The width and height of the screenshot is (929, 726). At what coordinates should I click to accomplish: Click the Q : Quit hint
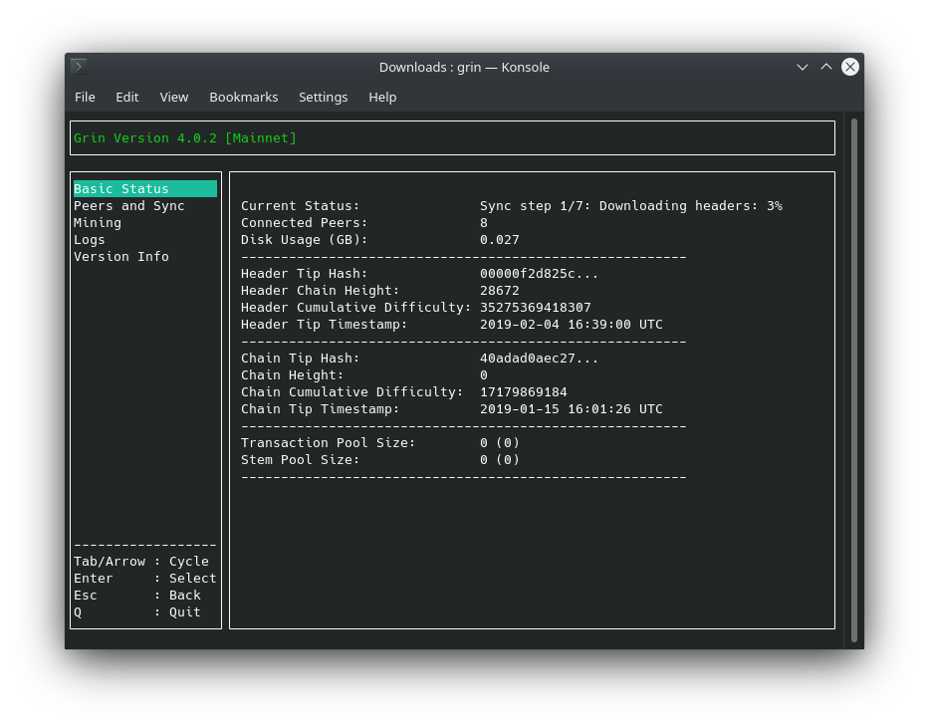coord(136,612)
